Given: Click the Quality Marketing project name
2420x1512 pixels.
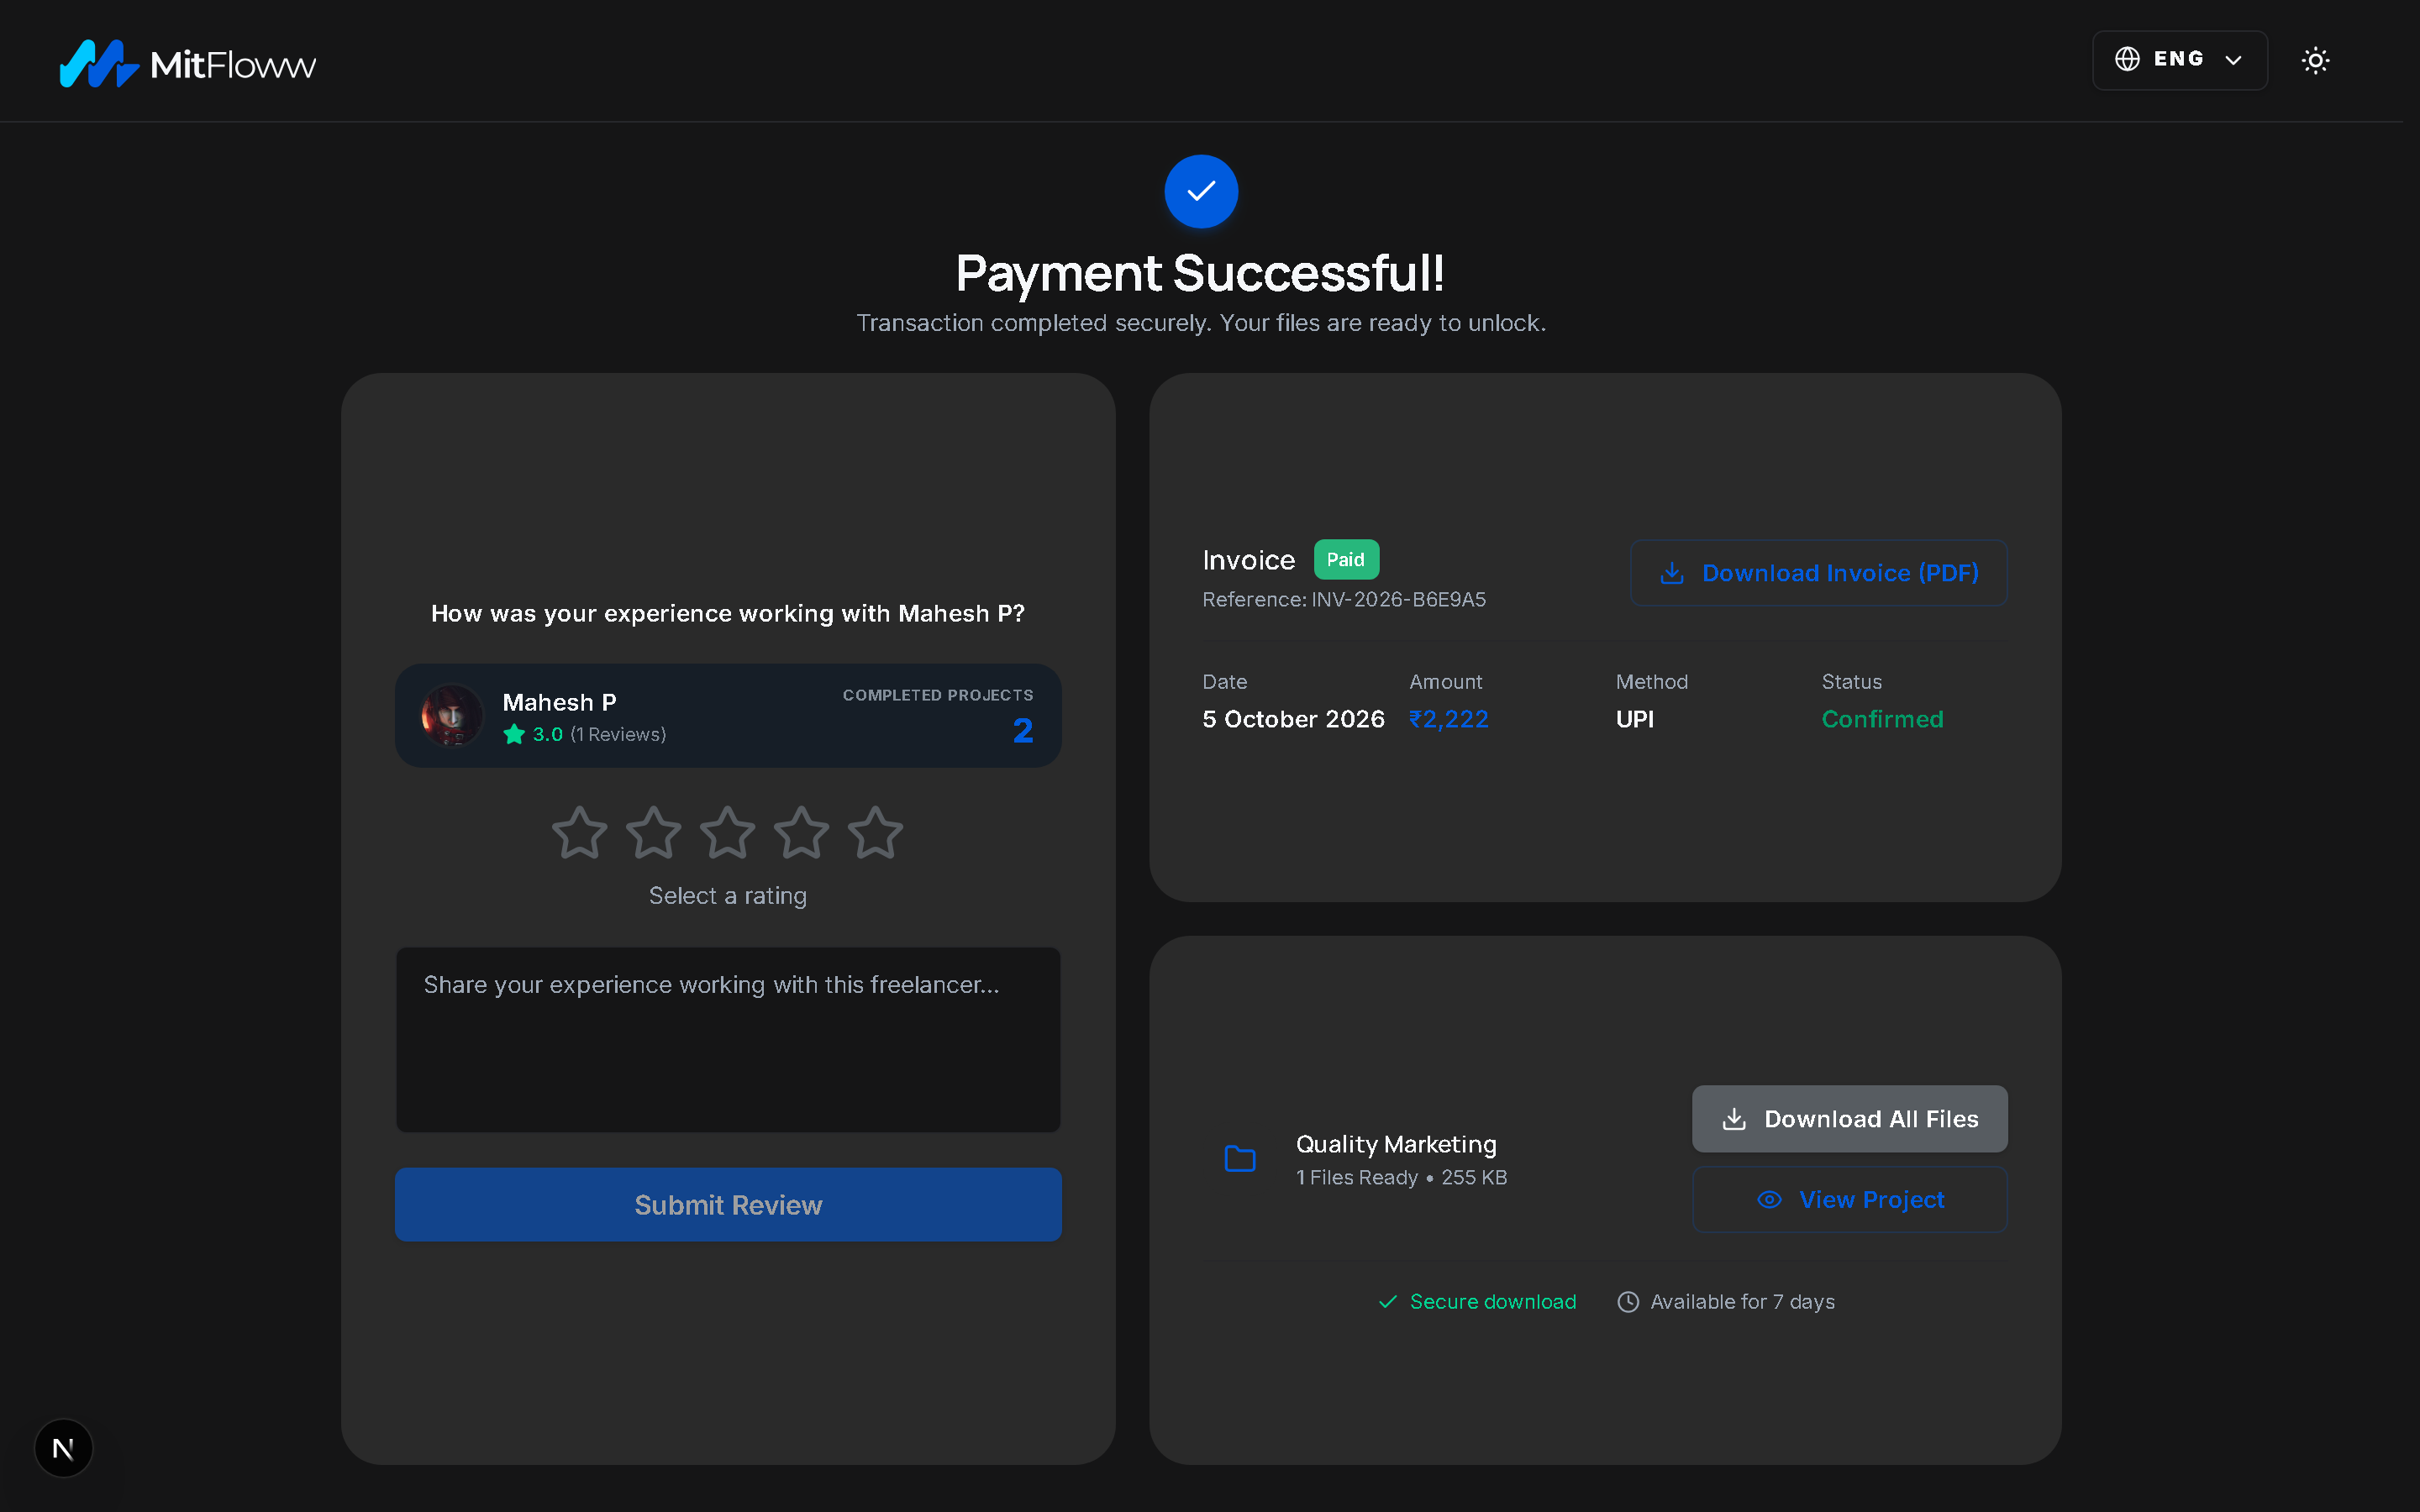Looking at the screenshot, I should click(x=1396, y=1144).
